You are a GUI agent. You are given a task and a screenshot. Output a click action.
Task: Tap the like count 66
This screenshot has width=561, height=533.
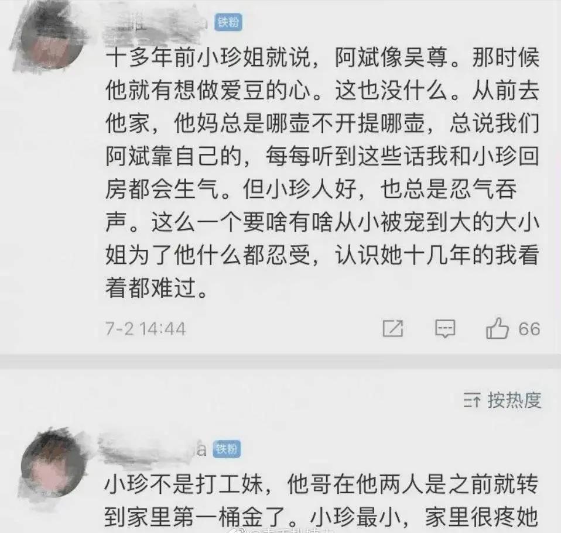pos(529,329)
